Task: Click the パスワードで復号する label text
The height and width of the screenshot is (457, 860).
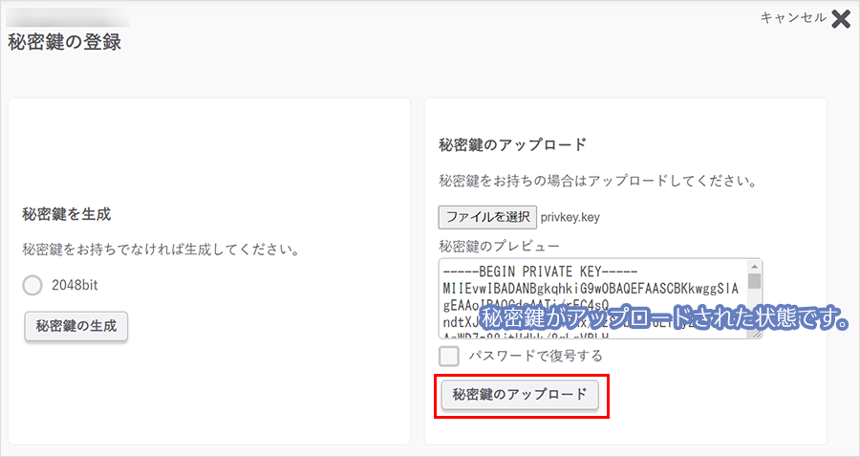Action: (x=535, y=356)
